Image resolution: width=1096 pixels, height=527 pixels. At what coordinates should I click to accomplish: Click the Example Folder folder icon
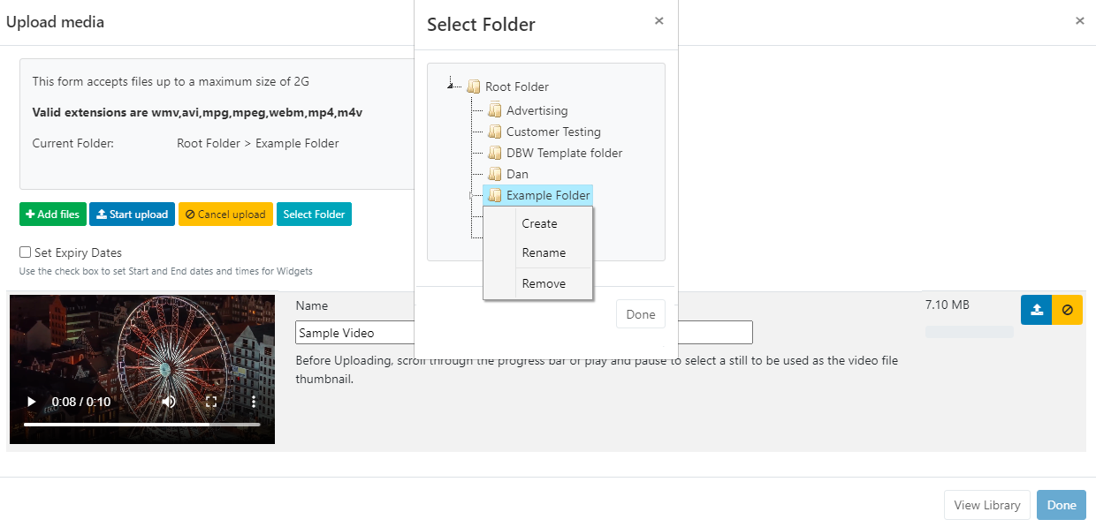coord(495,195)
